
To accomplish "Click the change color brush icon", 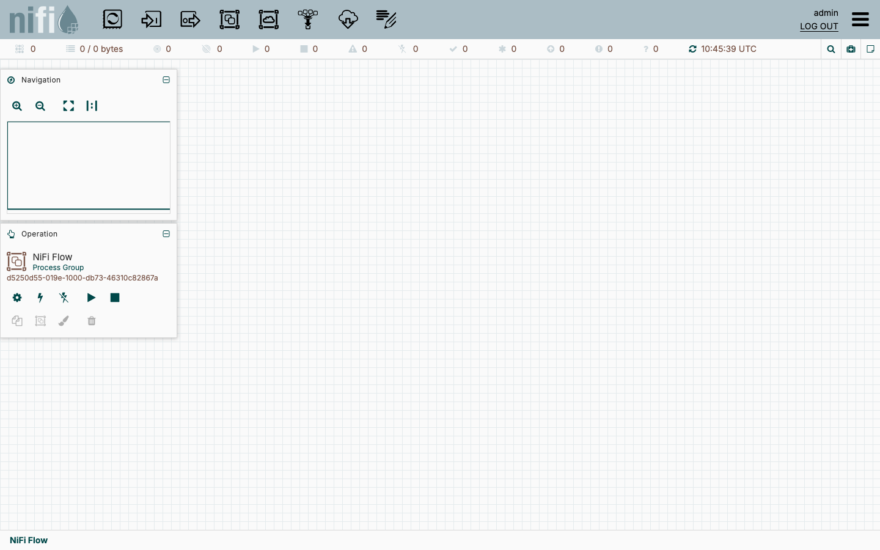I will [64, 321].
